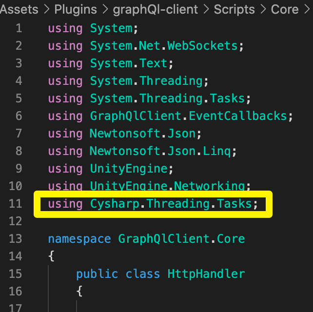Click line number 13 in gutter
Viewport: 313px width, 312px height.
coord(16,239)
